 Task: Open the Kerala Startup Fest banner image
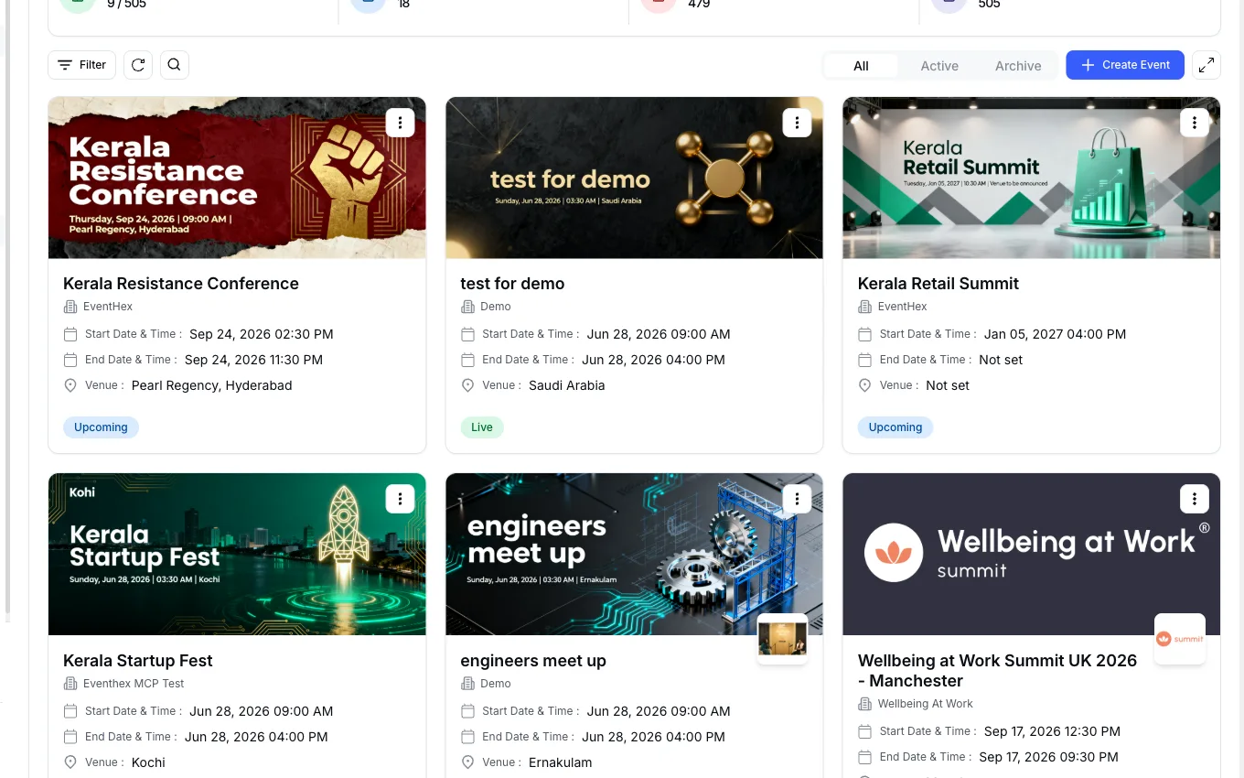tap(237, 555)
